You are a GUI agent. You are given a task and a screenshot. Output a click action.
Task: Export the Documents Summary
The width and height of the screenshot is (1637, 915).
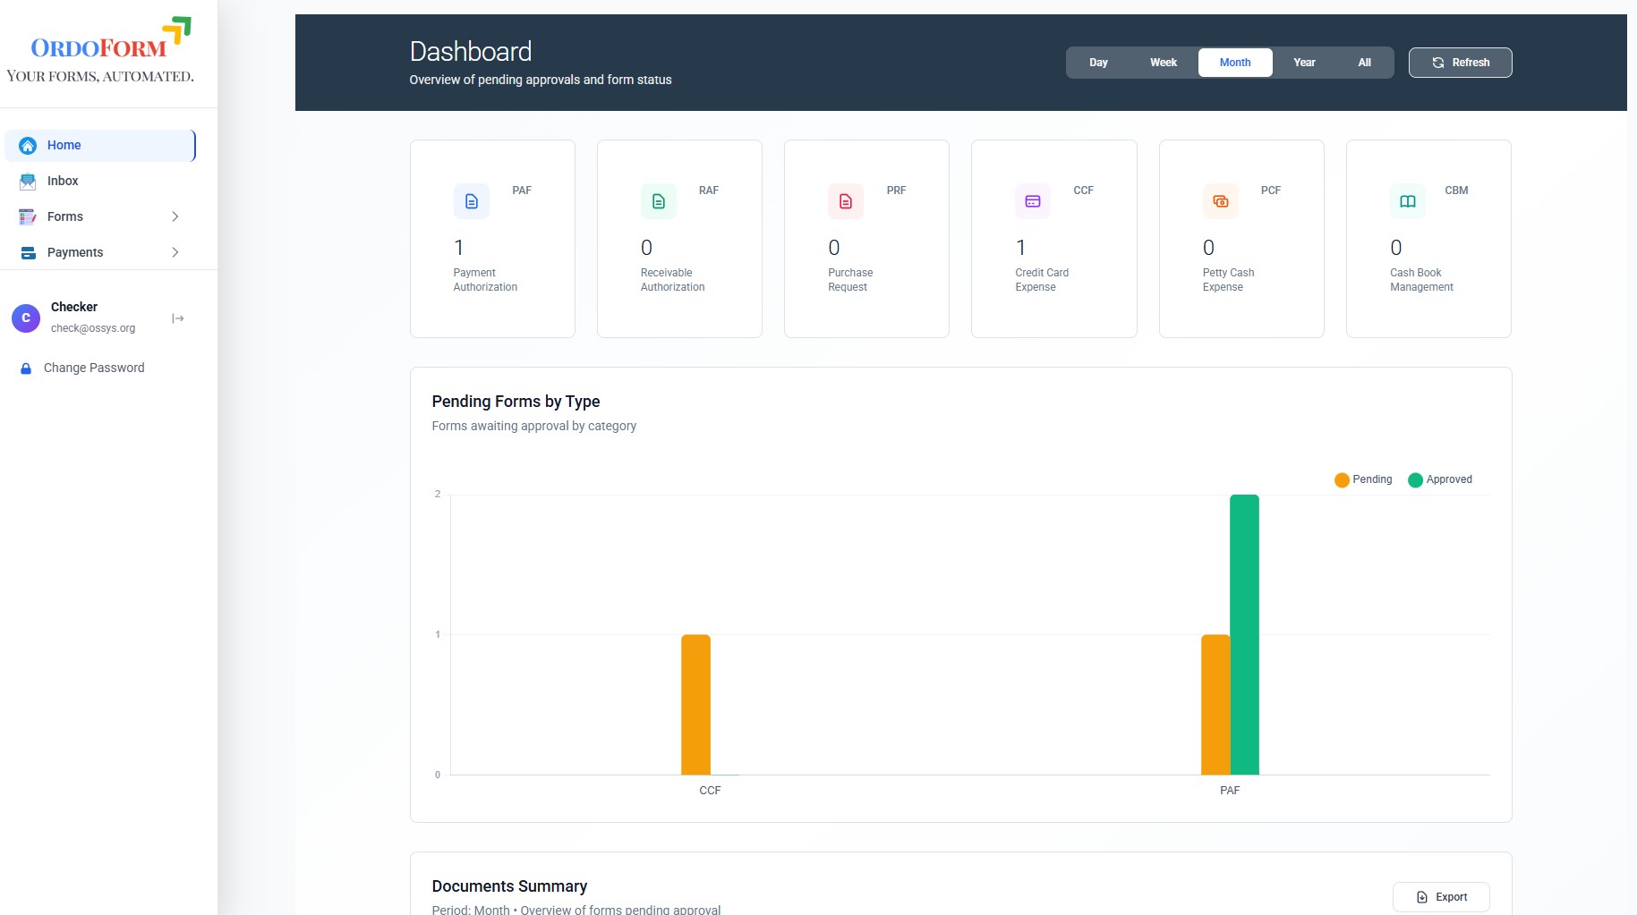1441,897
